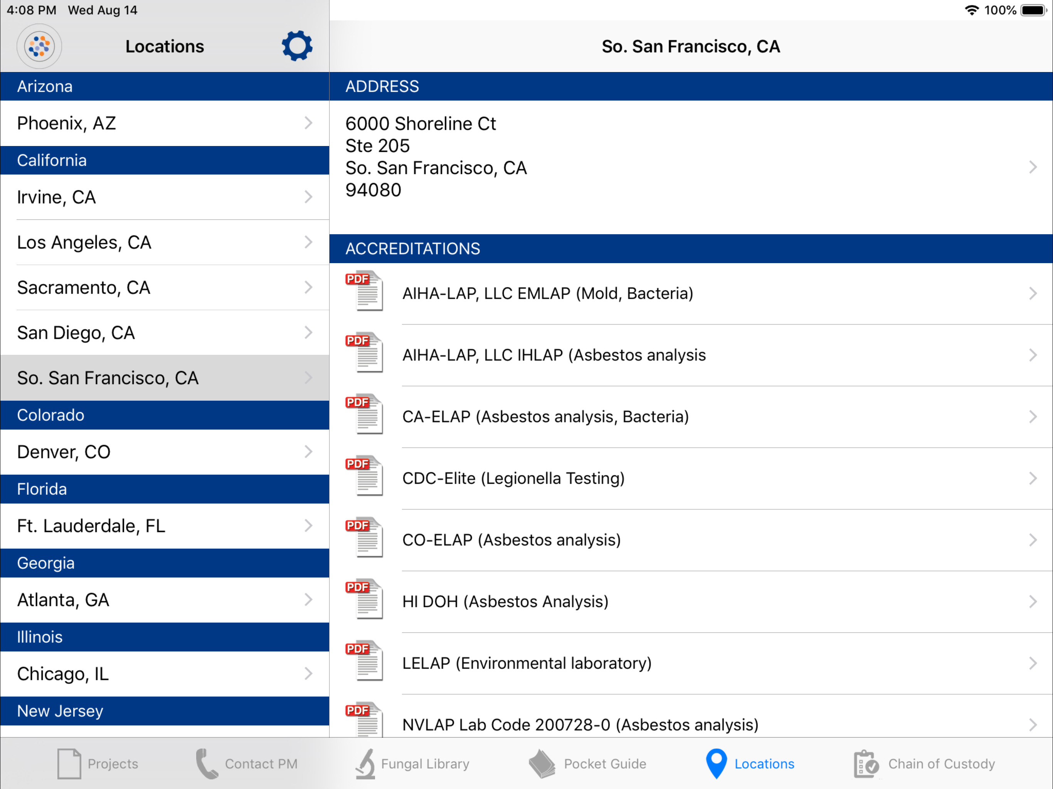Image resolution: width=1053 pixels, height=789 pixels.
Task: Tap the Contact PM phone icon
Action: click(207, 764)
